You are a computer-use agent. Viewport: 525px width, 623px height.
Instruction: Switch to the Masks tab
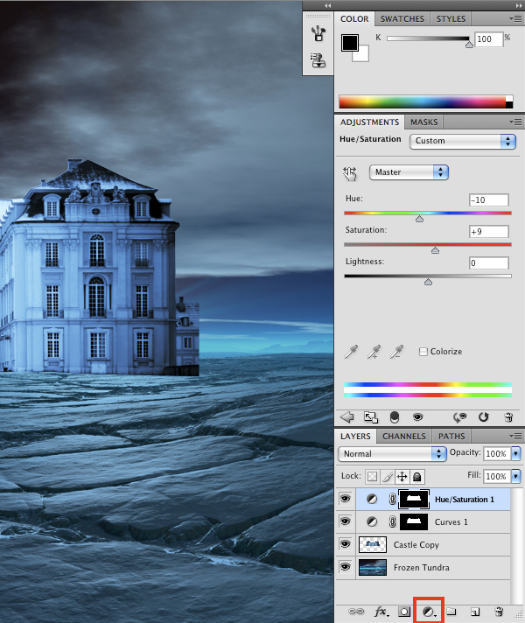click(x=423, y=122)
